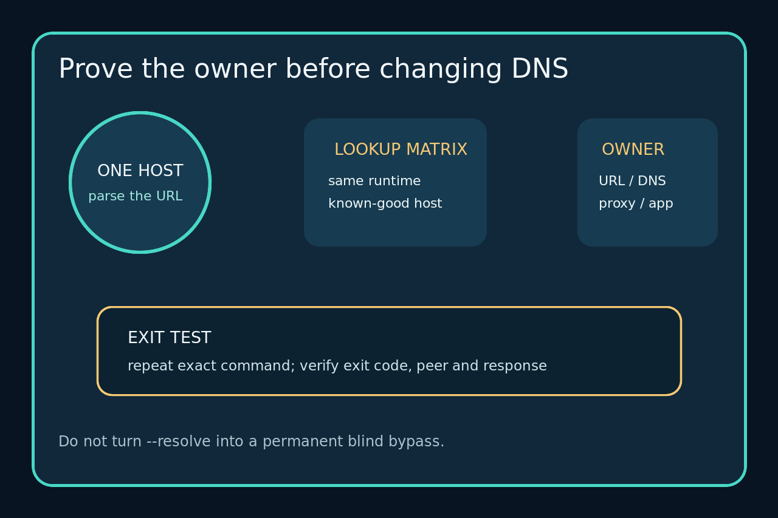Click the "same runtime" line
The image size is (778, 518).
click(x=374, y=181)
